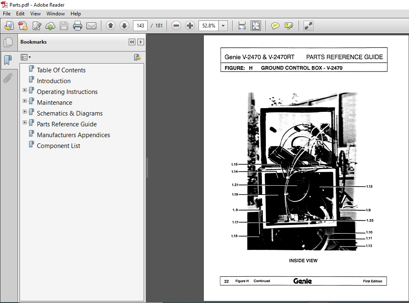Jump to Introduction bookmark

(54, 81)
